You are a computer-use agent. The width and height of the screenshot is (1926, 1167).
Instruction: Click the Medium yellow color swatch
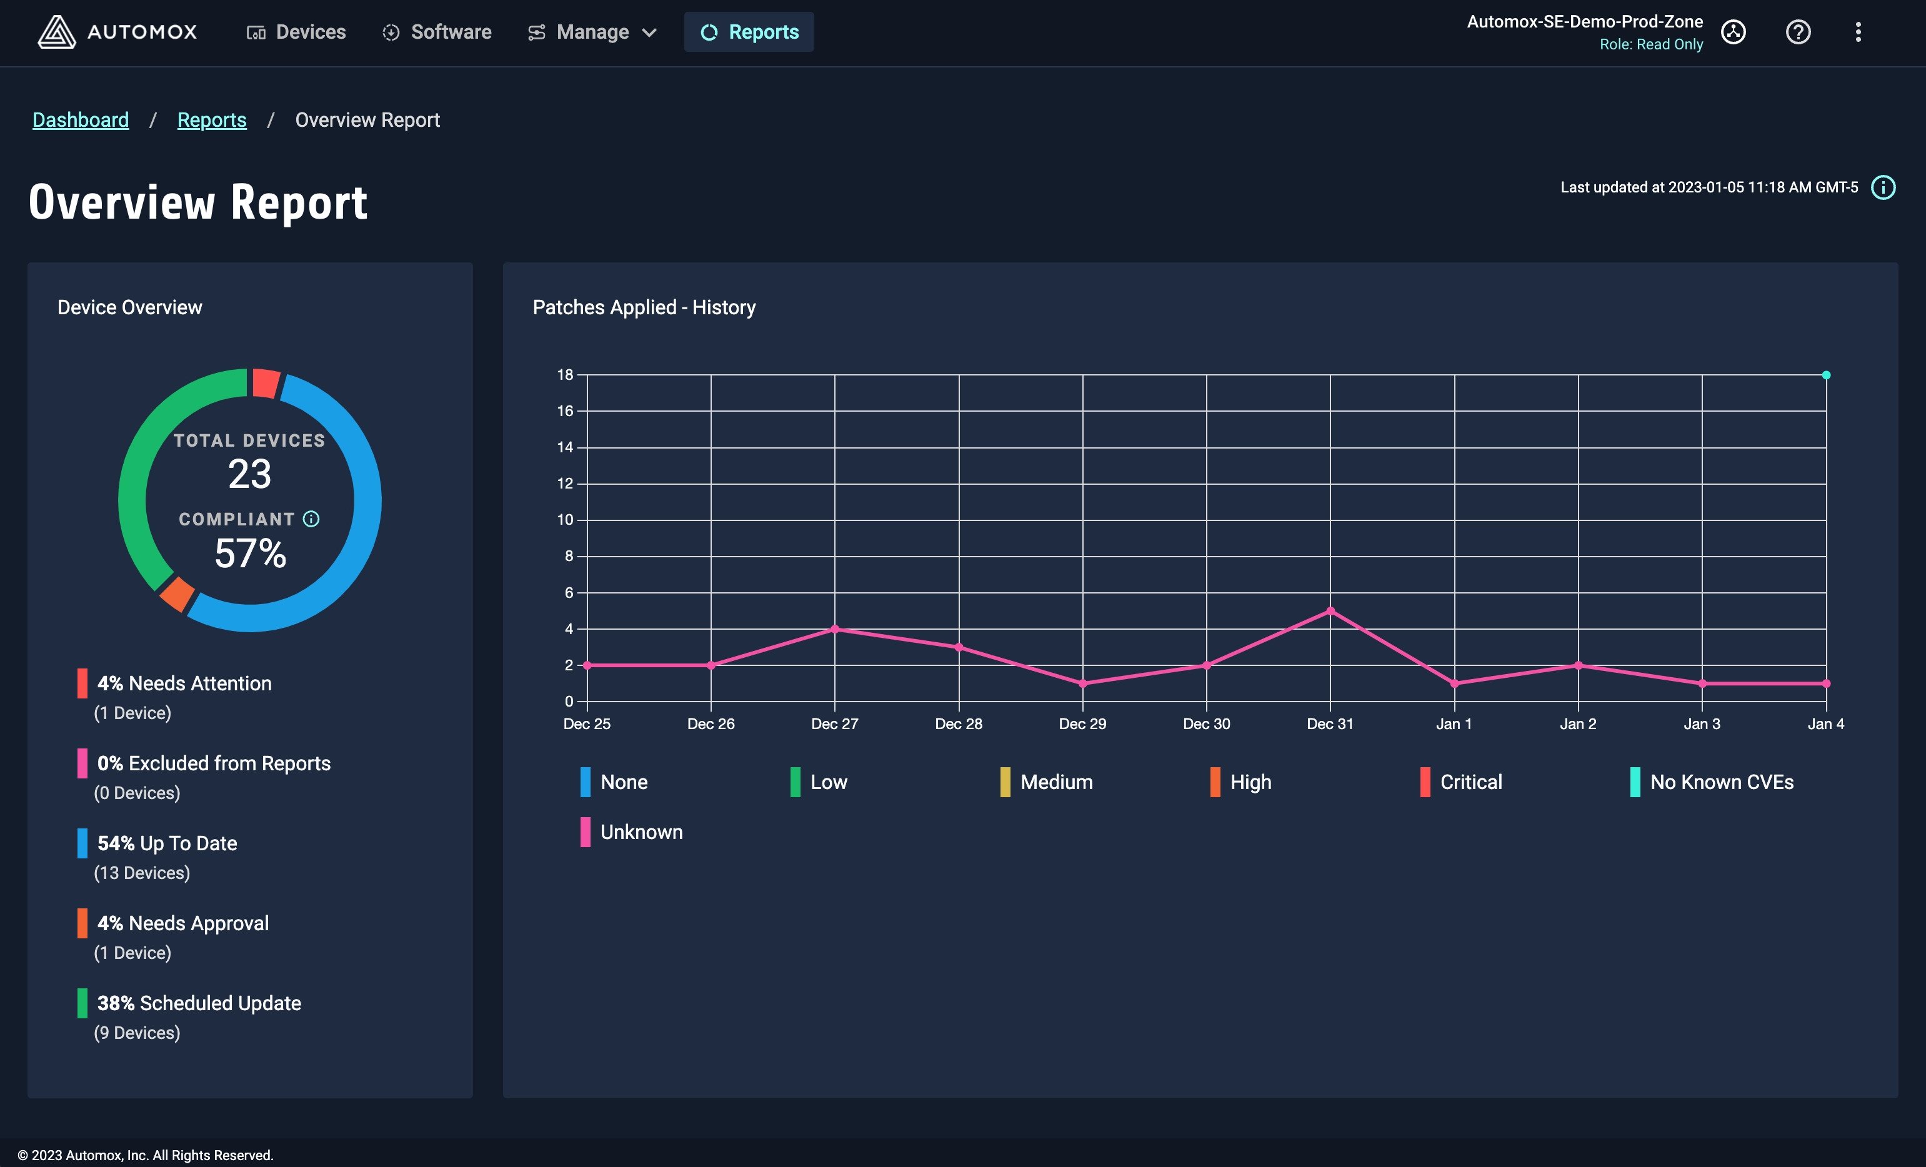(x=1005, y=782)
